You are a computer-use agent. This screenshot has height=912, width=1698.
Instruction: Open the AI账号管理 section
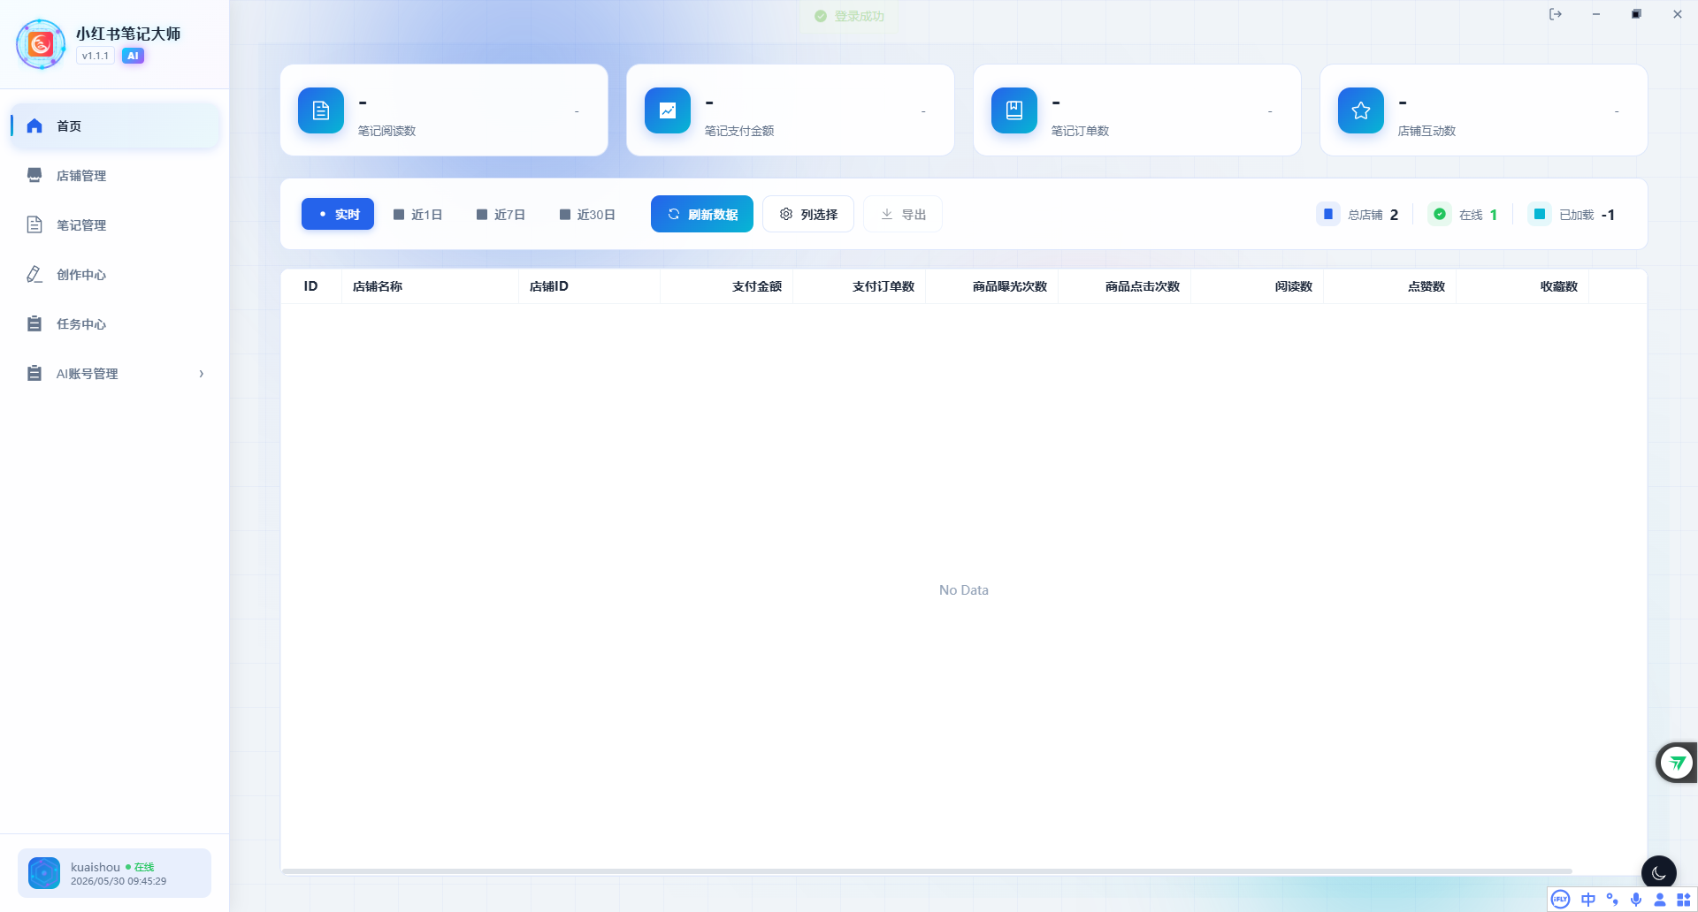[115, 374]
